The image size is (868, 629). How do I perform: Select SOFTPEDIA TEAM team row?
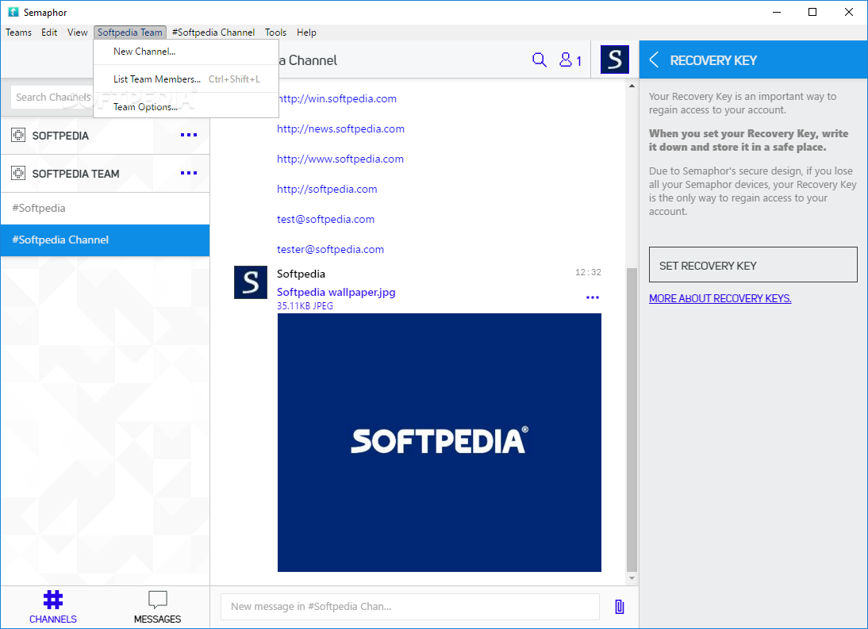(x=106, y=174)
